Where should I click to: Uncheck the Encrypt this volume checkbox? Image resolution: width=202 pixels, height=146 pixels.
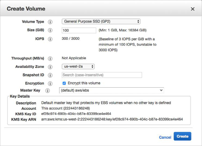(x=64, y=83)
